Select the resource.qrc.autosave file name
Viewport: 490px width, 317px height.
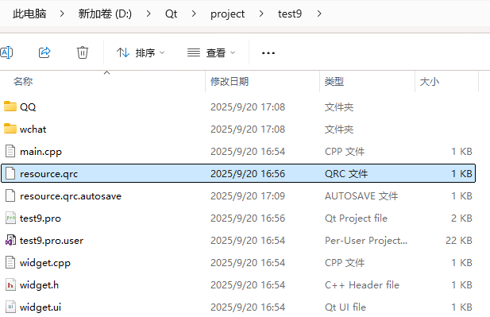point(71,196)
